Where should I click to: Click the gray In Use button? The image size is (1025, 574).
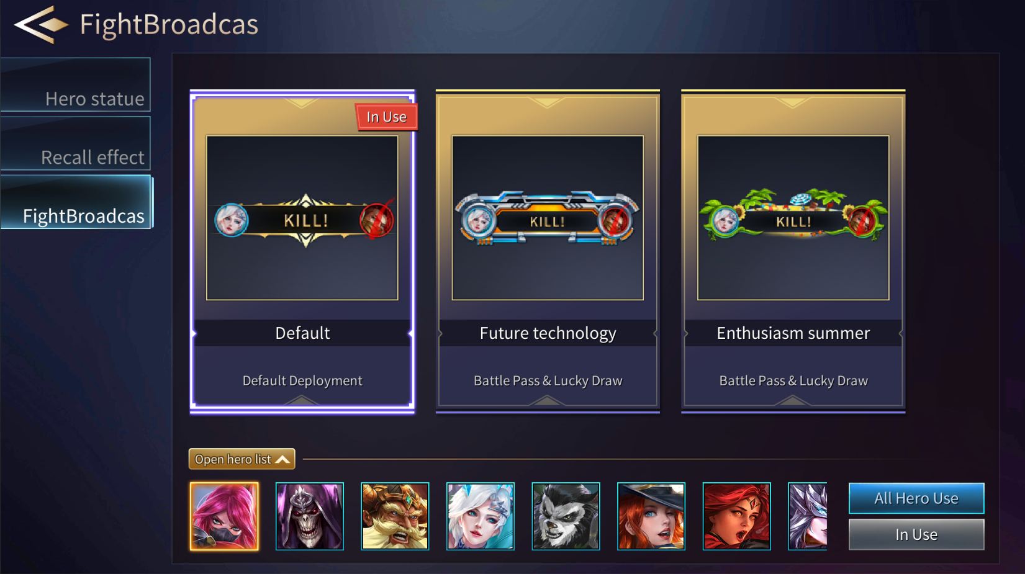[916, 534]
